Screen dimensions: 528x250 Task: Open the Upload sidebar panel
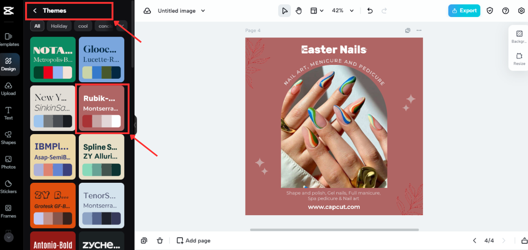click(8, 89)
